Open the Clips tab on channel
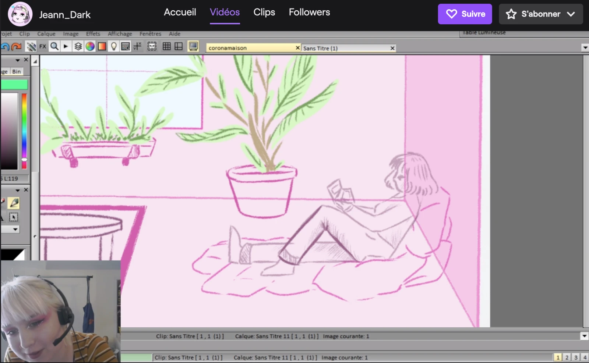The image size is (589, 363). (x=264, y=12)
